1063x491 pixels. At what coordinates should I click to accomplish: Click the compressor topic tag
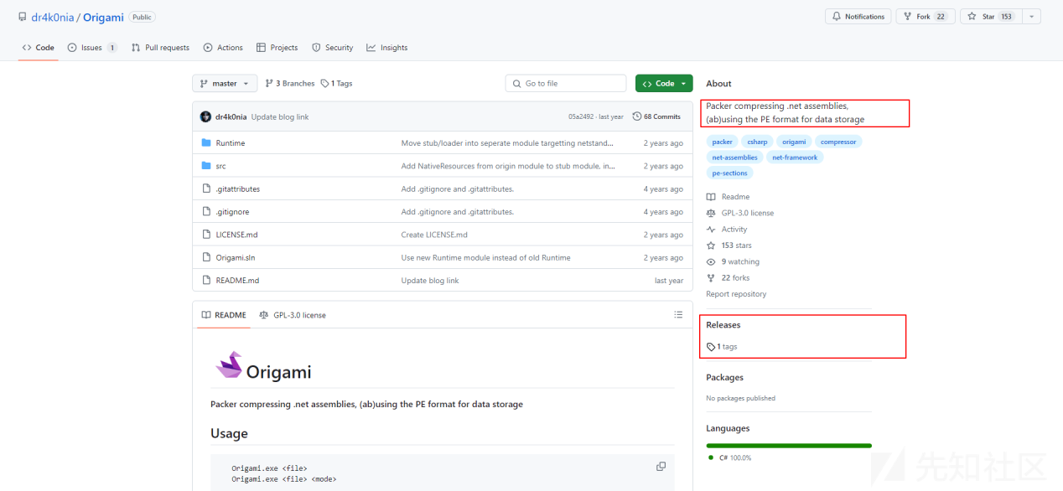pos(838,142)
